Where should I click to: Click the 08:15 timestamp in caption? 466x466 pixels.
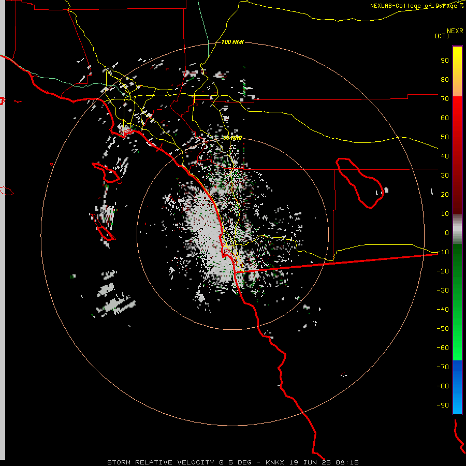tap(347, 462)
